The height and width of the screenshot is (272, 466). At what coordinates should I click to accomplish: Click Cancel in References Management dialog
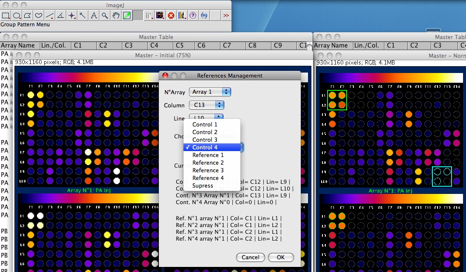[250, 257]
